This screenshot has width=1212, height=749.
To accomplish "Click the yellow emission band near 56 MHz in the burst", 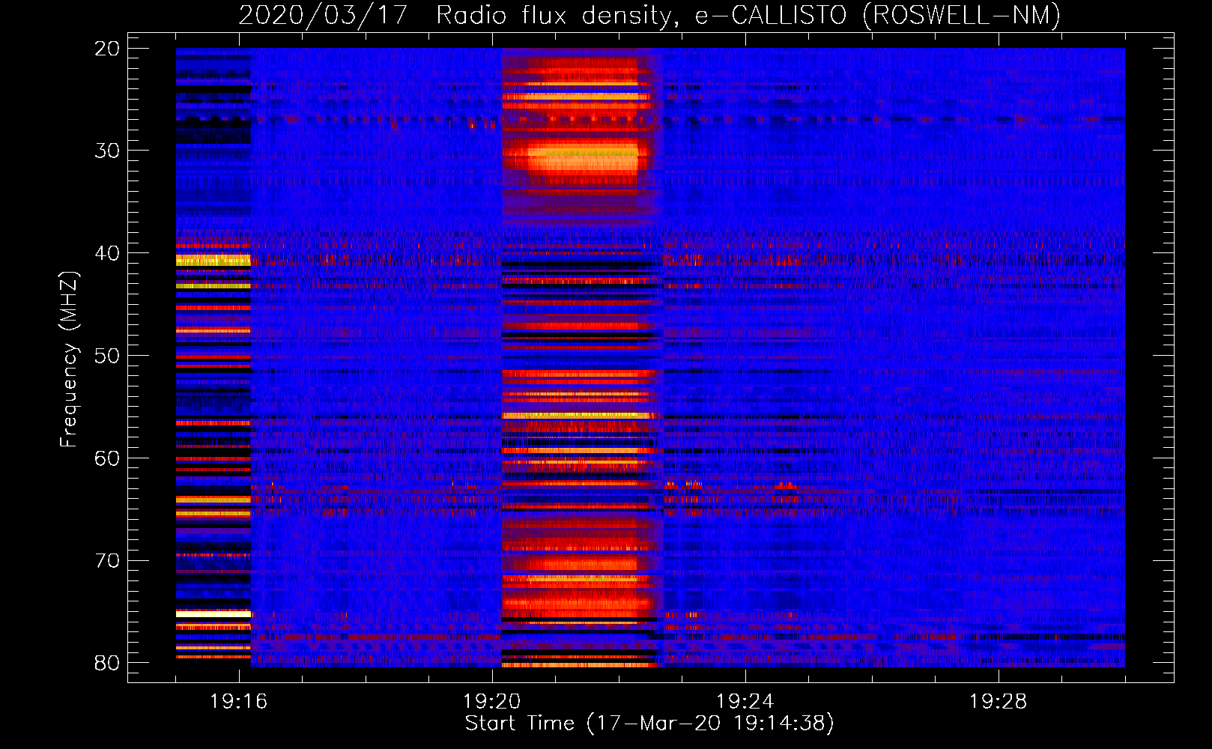I will [x=577, y=415].
